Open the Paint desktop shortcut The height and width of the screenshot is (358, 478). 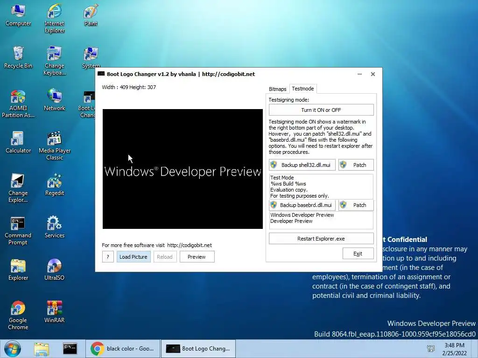[x=91, y=15]
